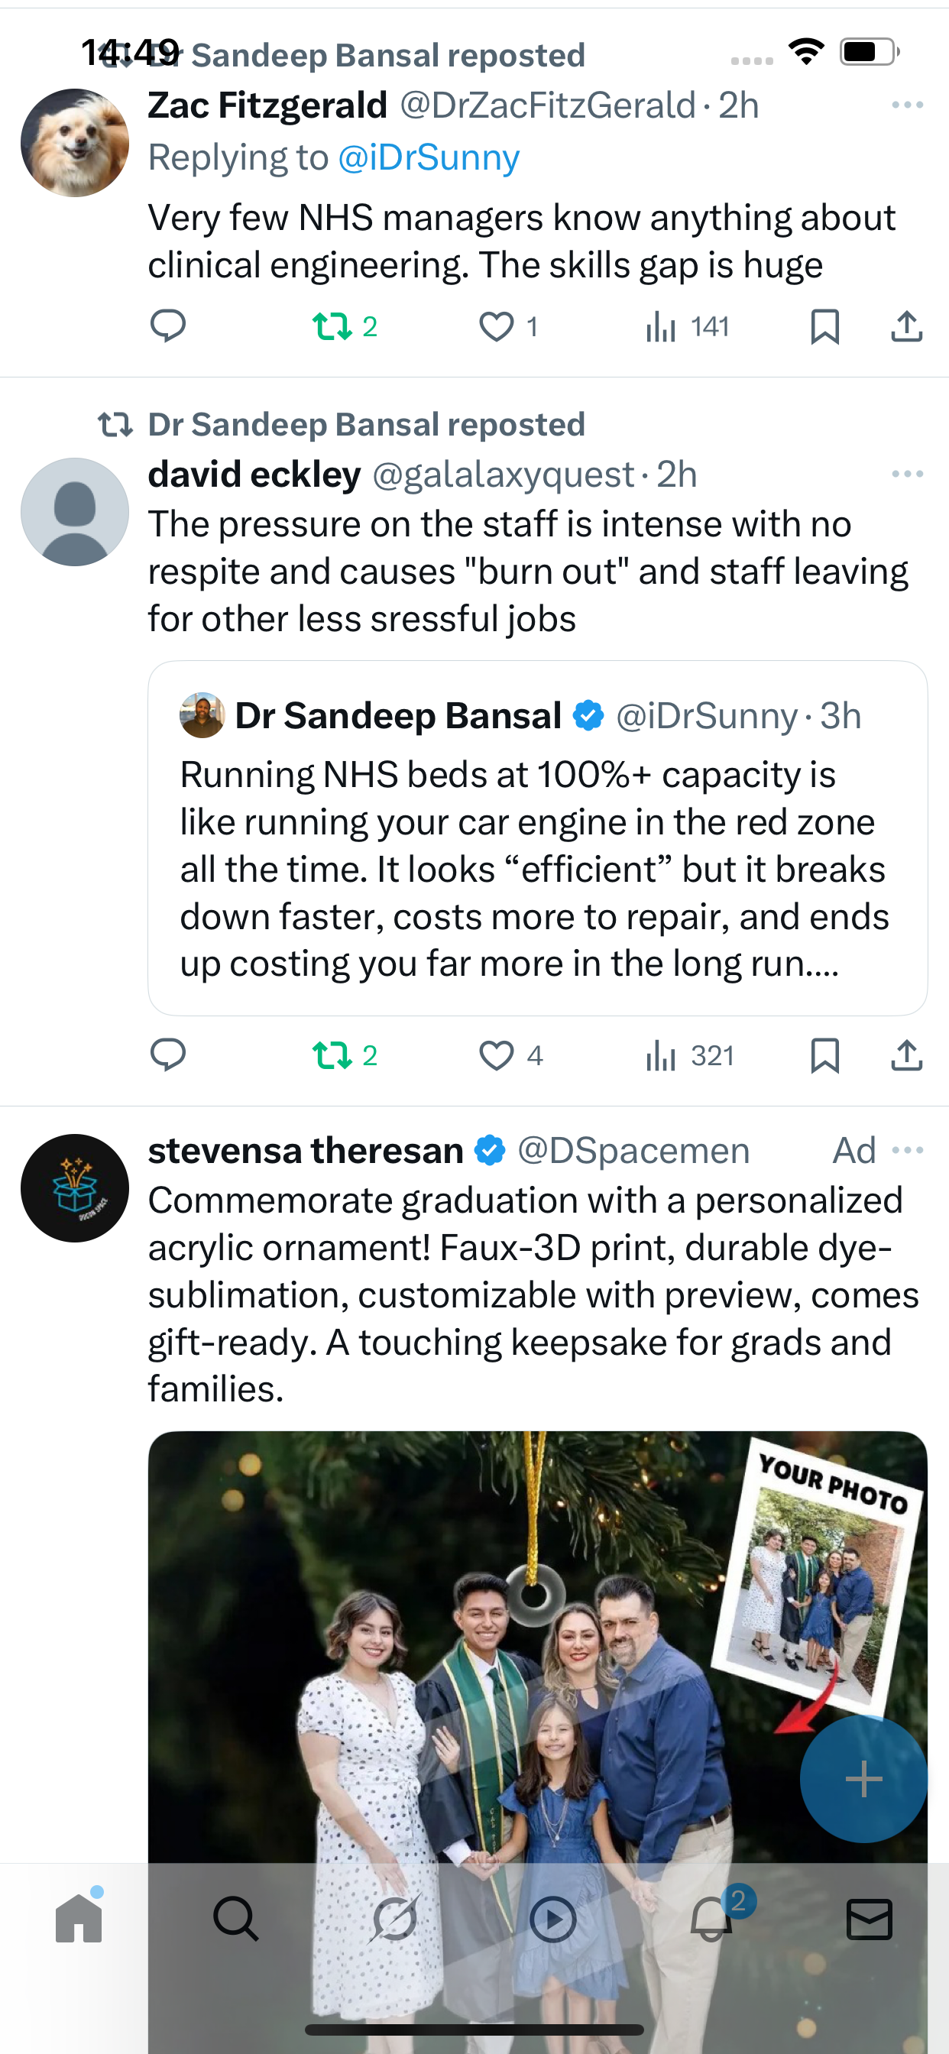This screenshot has width=949, height=2054.
Task: Open the Search tab
Action: pyautogui.click(x=236, y=1919)
